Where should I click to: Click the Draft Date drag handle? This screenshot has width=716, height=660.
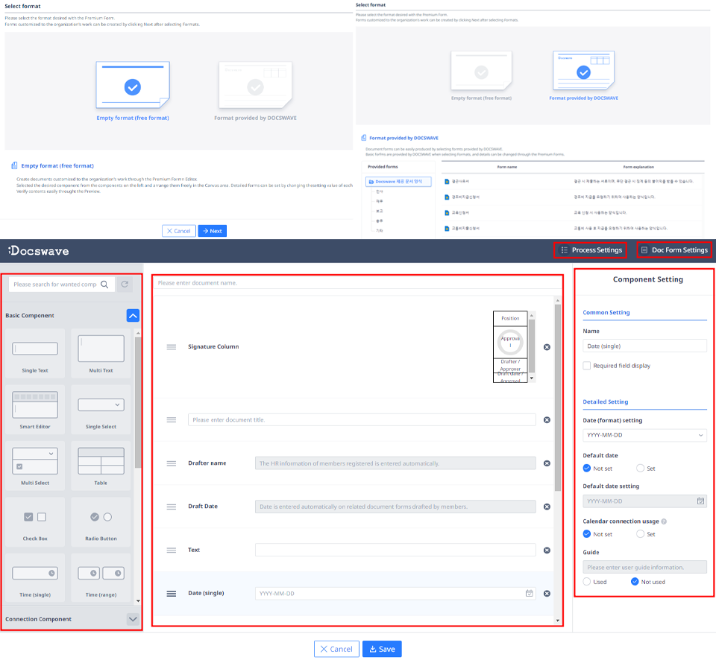[172, 507]
